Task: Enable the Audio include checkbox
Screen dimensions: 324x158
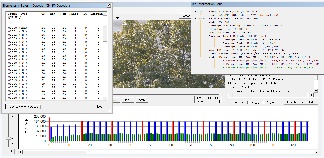Action: 263,102
